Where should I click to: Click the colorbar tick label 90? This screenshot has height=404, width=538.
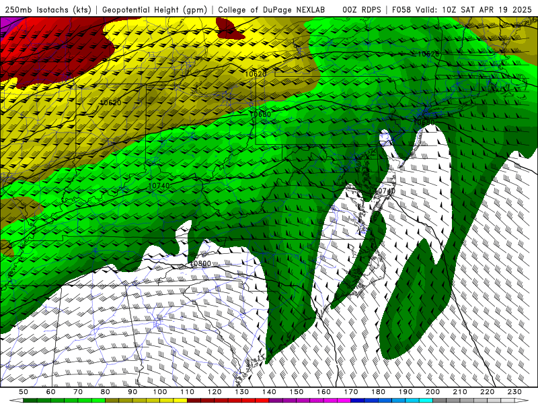[132, 392]
